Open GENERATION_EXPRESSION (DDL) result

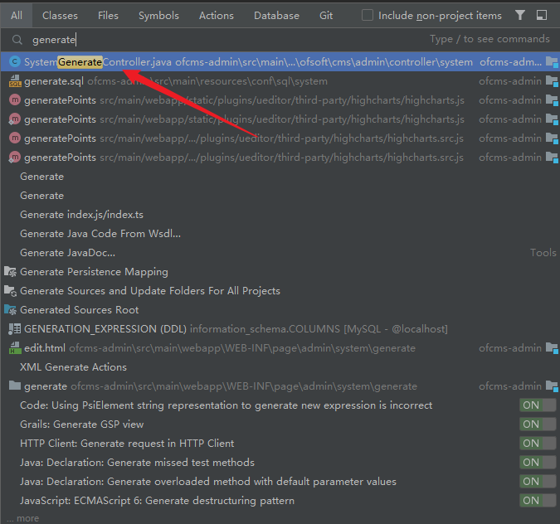coord(280,329)
